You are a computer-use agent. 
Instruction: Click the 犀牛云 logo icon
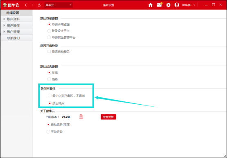5,5
